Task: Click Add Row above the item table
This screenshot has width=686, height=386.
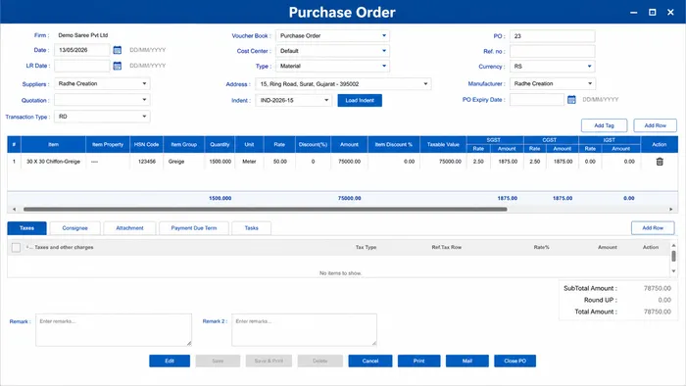Action: point(655,125)
